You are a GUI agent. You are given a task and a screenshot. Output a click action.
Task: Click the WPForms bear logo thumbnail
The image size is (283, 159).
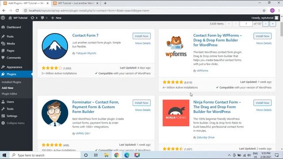(x=176, y=46)
